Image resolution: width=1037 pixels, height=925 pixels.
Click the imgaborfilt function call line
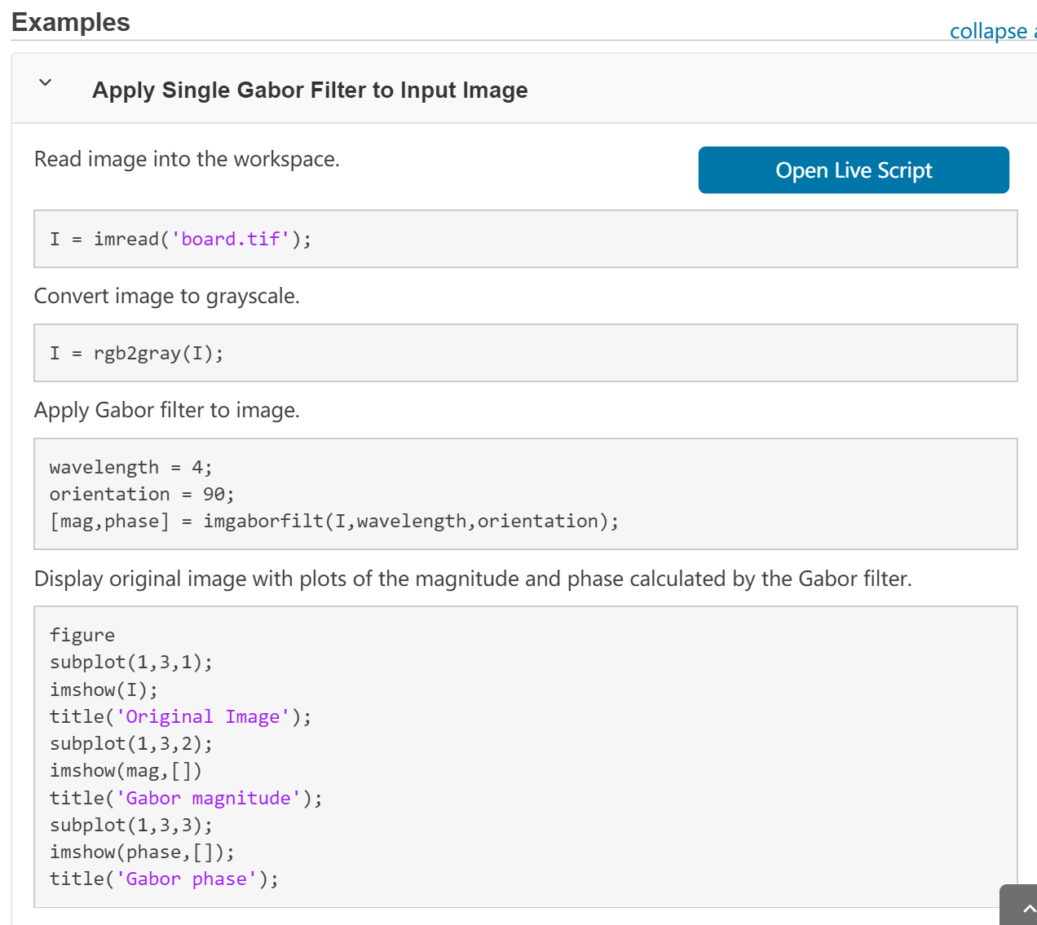(x=333, y=521)
